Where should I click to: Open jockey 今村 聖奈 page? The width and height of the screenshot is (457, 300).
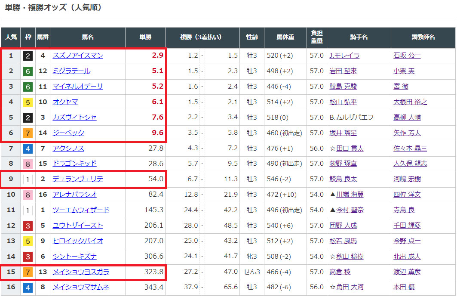coord(350,210)
